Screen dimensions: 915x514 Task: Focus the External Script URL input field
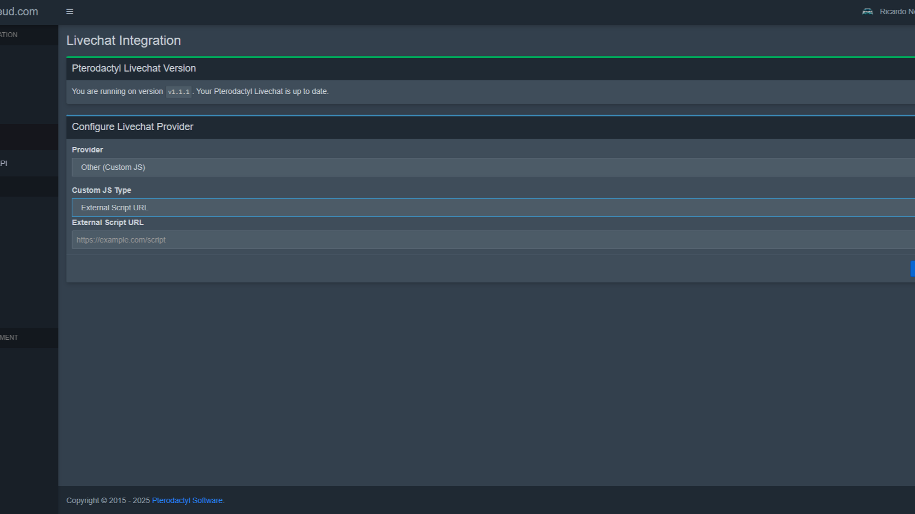[x=492, y=240]
